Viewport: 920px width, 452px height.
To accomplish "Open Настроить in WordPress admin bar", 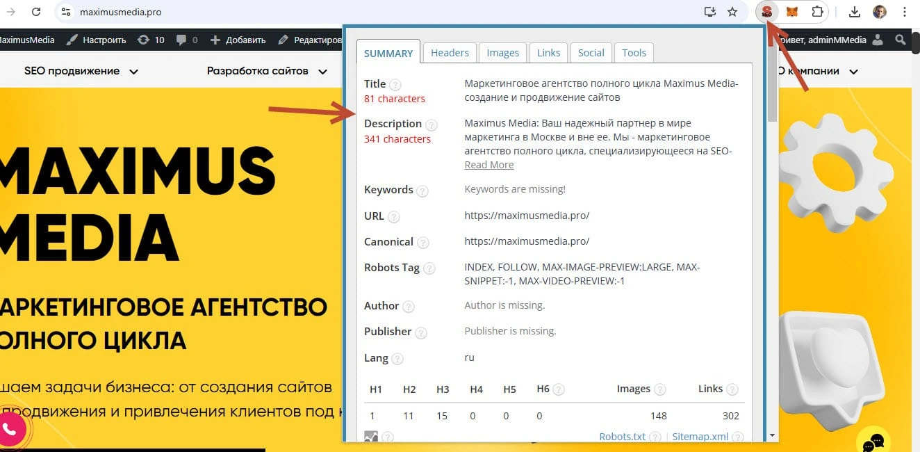I will pyautogui.click(x=97, y=40).
